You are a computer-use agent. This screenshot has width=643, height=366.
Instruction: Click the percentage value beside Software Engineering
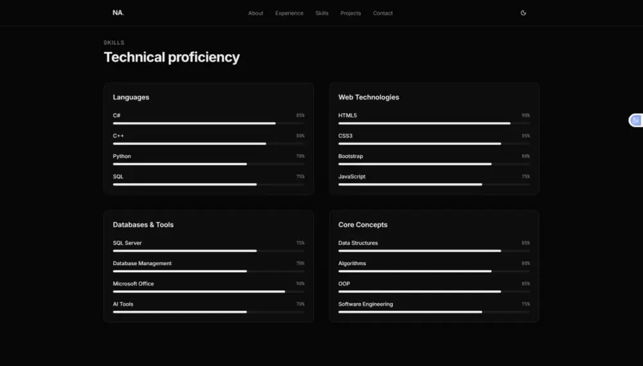coord(526,304)
